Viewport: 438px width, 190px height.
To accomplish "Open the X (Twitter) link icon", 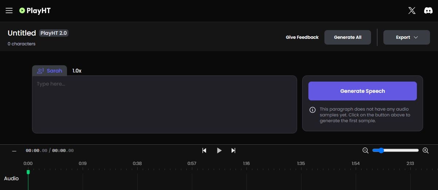I will click(x=412, y=11).
